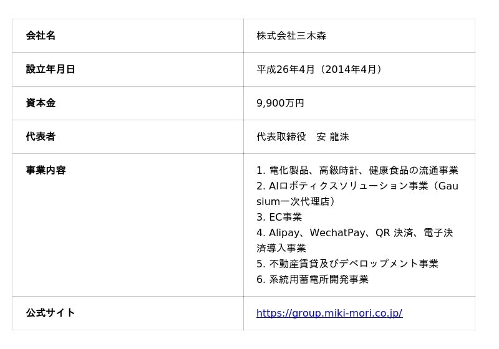499x349 pixels.
Task: Click the AIロボティクスソリューション事業 line
Action: pos(357,186)
